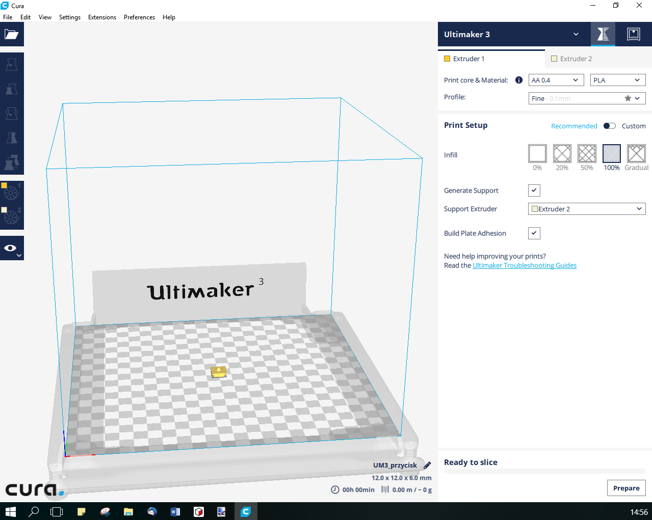Select 50% infill option
Screen dimensions: 652x520
(587, 153)
